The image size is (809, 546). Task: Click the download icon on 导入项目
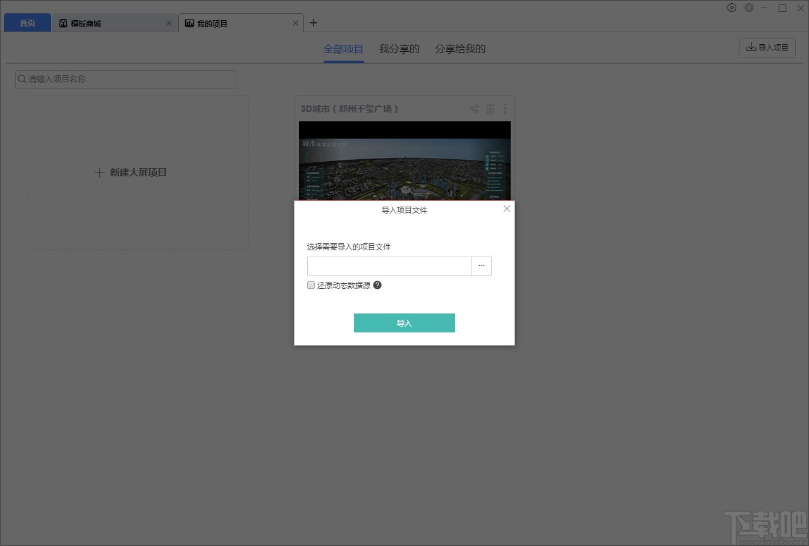pyautogui.click(x=751, y=47)
